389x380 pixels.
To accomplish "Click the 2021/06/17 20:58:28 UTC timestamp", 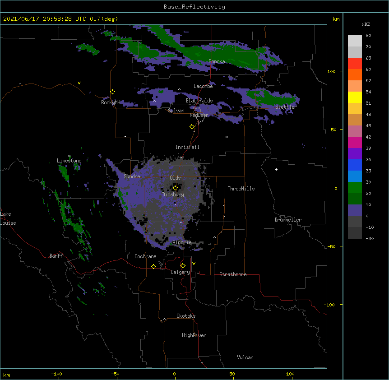I will tap(45, 19).
